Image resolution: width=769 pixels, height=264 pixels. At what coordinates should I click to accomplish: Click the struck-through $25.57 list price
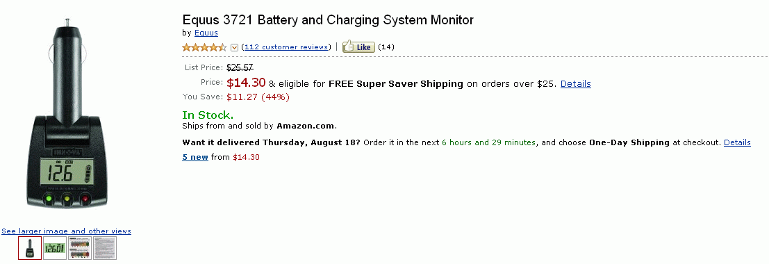click(240, 67)
